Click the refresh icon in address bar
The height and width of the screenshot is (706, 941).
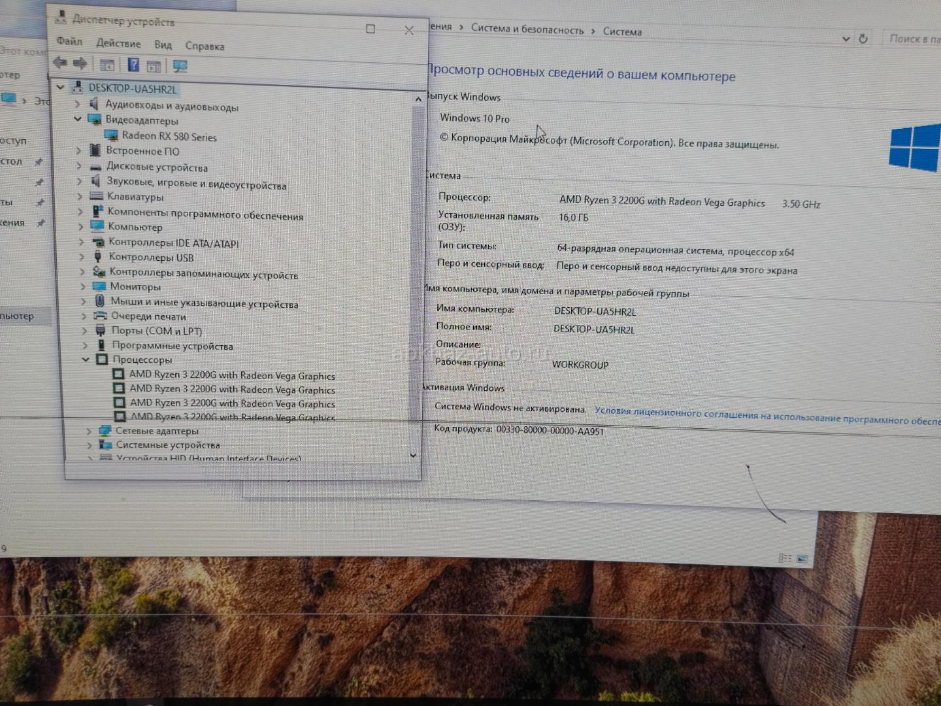click(863, 39)
